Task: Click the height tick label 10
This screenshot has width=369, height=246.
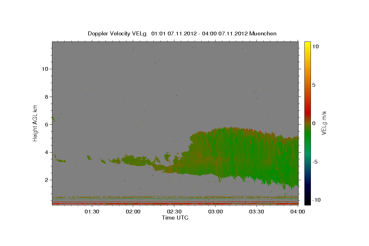Action: (45, 69)
